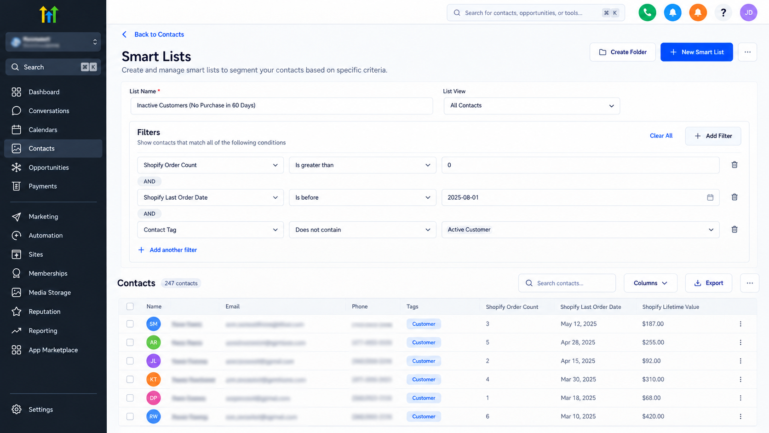769x433 pixels.
Task: Delete the Contact Tag filter row
Action: [735, 229]
